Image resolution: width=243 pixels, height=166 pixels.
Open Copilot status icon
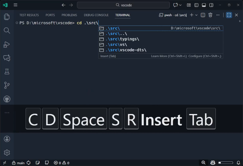(213, 162)
